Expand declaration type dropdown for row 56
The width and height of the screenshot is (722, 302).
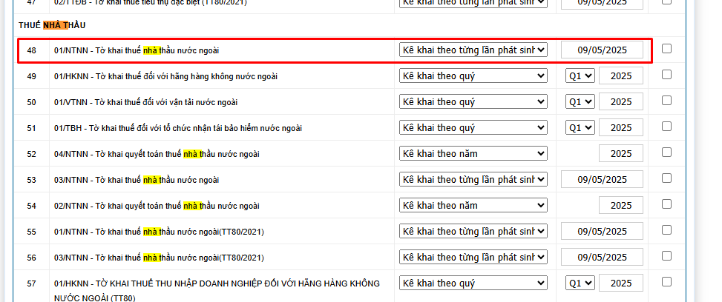tap(473, 257)
